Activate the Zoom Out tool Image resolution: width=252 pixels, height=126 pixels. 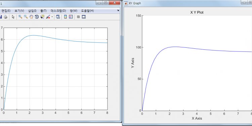(26, 17)
